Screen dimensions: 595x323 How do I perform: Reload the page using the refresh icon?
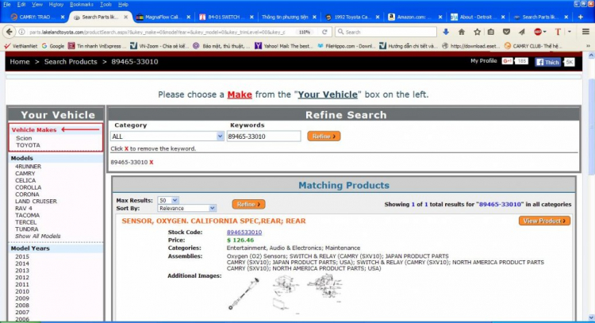point(324,33)
